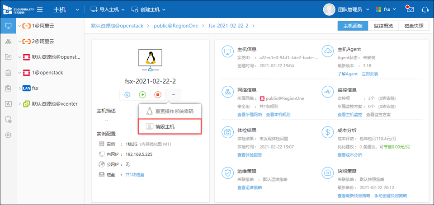
Task: Open host settings gear icon under hostname
Action: pyautogui.click(x=127, y=95)
